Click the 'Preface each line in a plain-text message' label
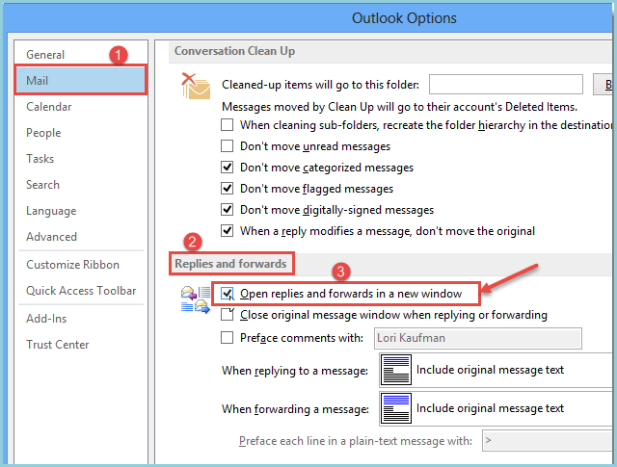Image resolution: width=617 pixels, height=467 pixels. pyautogui.click(x=356, y=441)
